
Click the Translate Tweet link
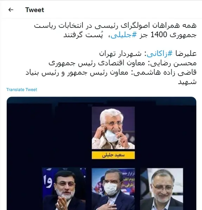(x=22, y=90)
